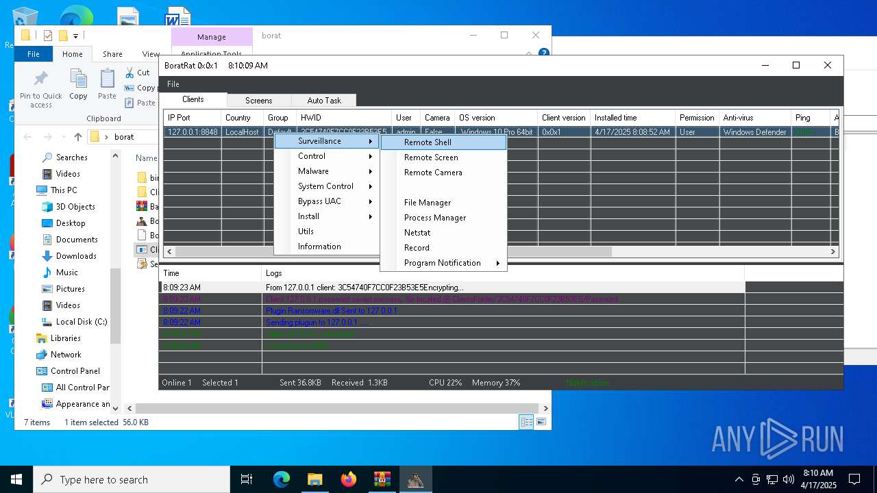This screenshot has width=877, height=493.
Task: Open Remote Camera option
Action: click(443, 173)
